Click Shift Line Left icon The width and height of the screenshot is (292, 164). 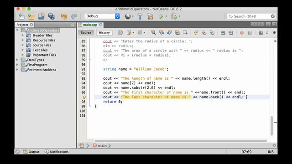pyautogui.click(x=223, y=32)
